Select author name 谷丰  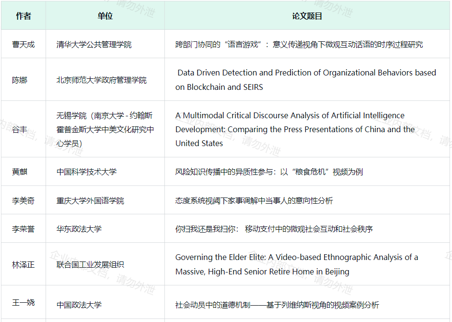(20, 129)
